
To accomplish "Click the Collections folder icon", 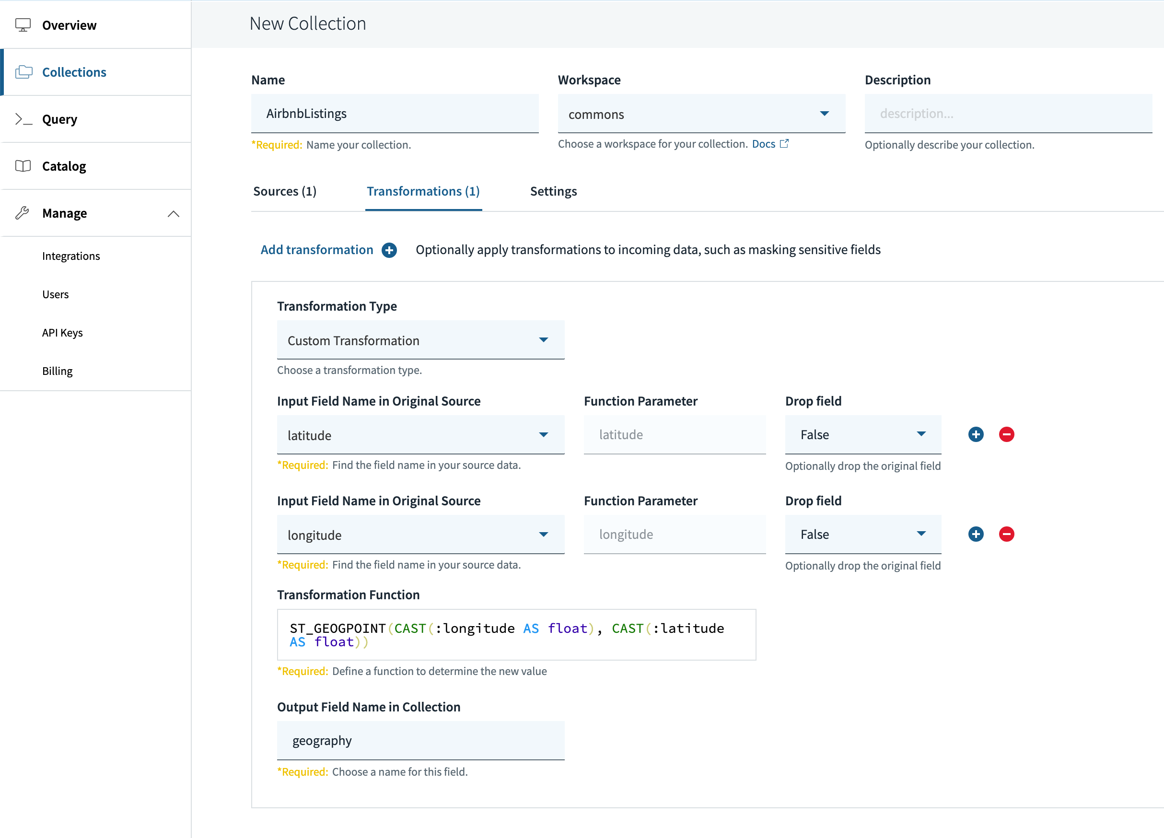I will 23,72.
